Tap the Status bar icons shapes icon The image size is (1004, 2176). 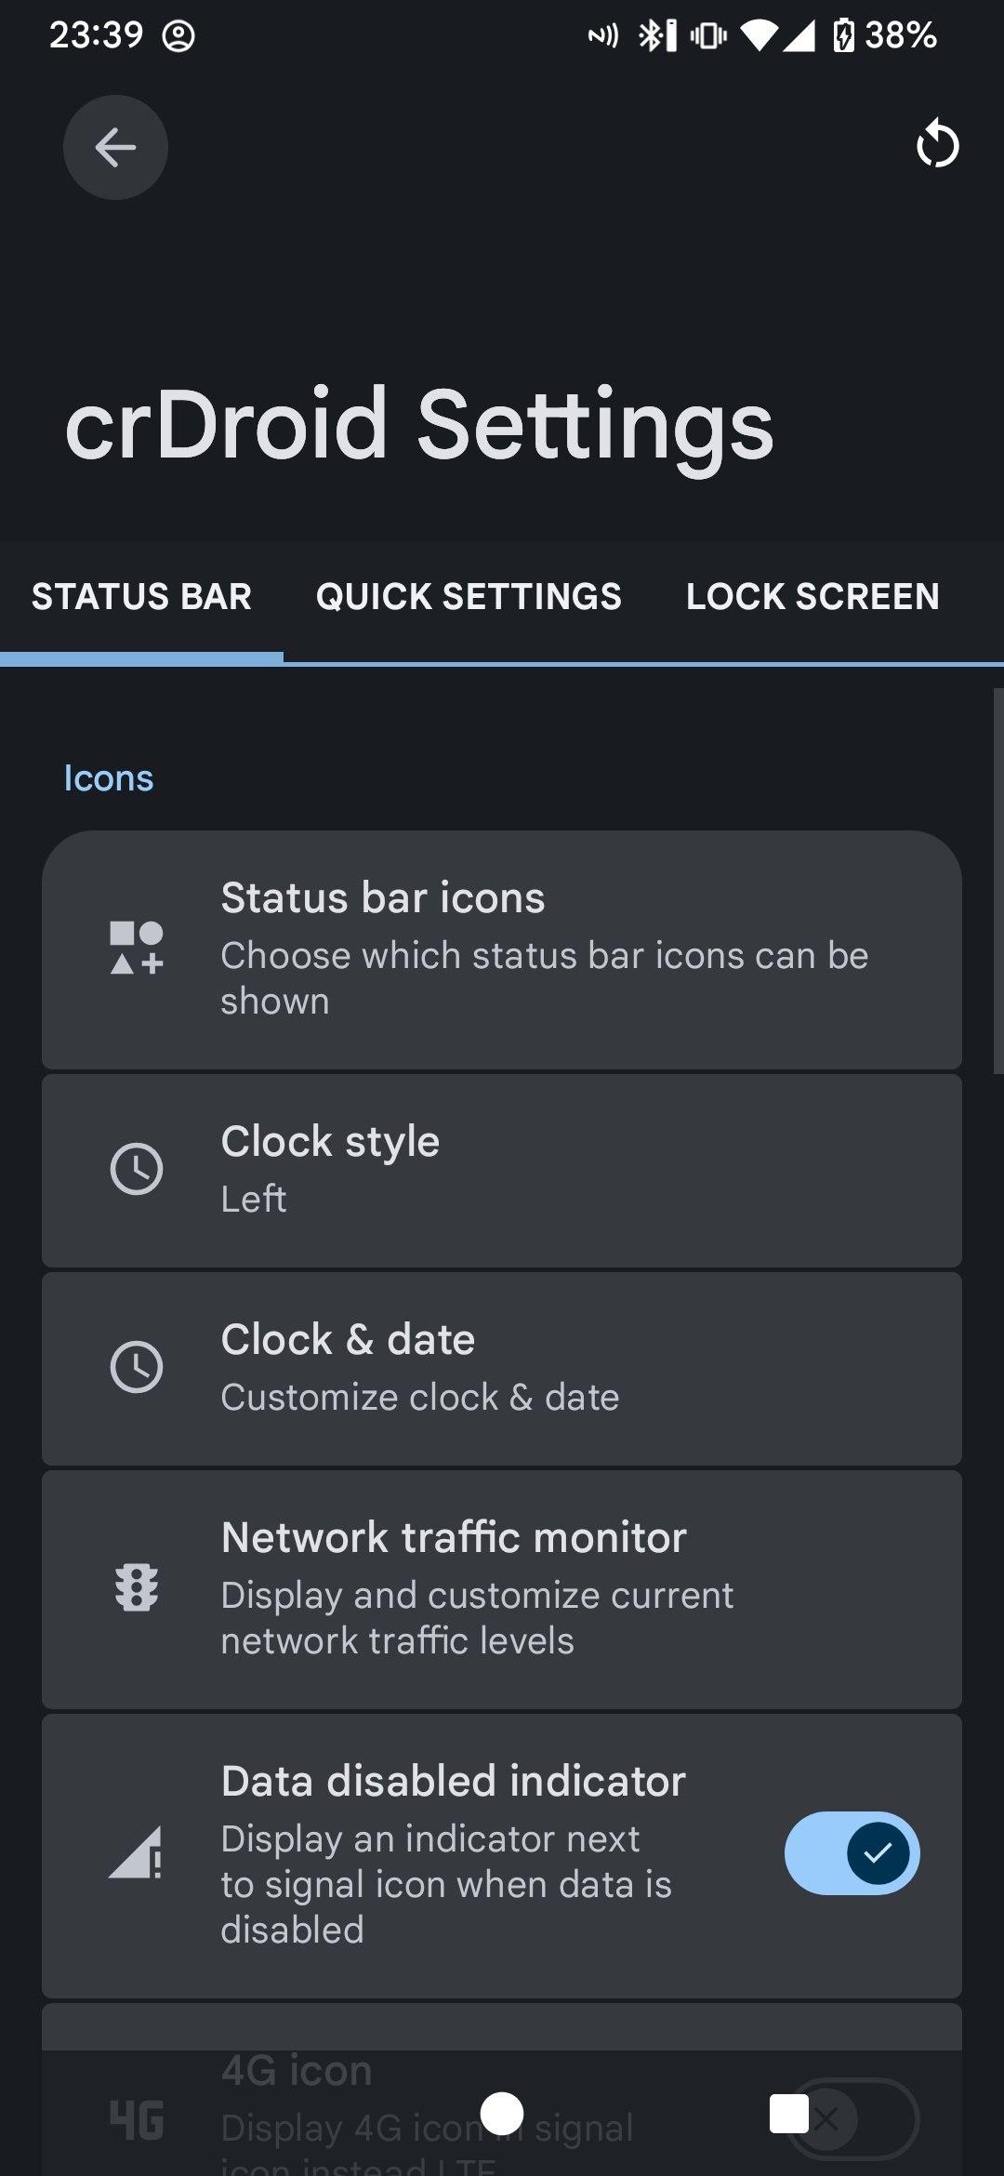pyautogui.click(x=137, y=948)
